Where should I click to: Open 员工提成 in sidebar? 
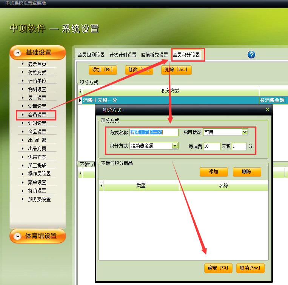pos(37,165)
